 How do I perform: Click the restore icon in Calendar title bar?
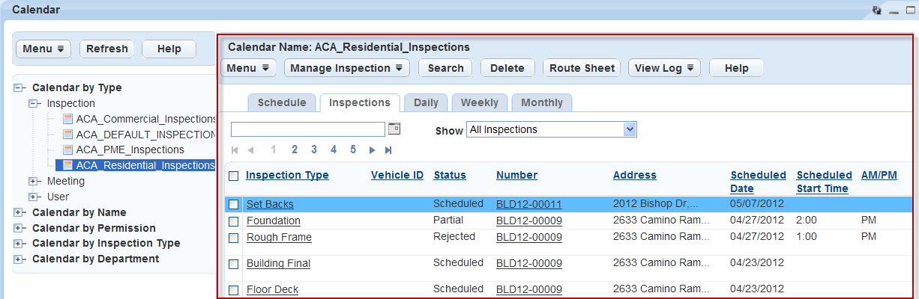pos(876,10)
